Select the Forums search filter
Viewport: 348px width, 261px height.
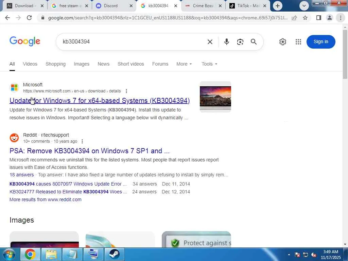pyautogui.click(x=160, y=64)
